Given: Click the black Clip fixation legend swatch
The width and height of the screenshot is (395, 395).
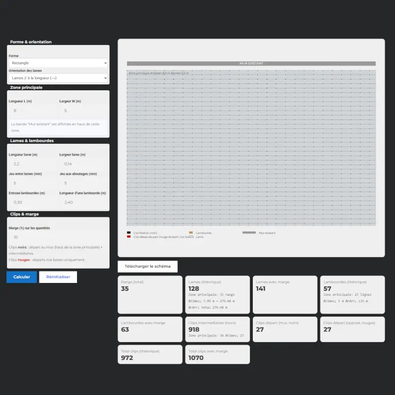Looking at the screenshot, I should pyautogui.click(x=129, y=233).
